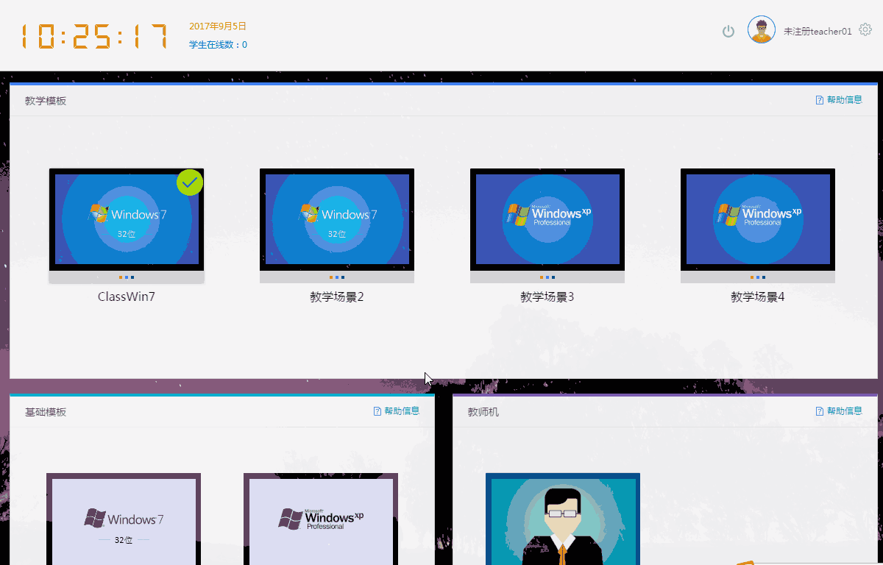
Task: Click the 教学场景3 label
Action: pyautogui.click(x=547, y=297)
